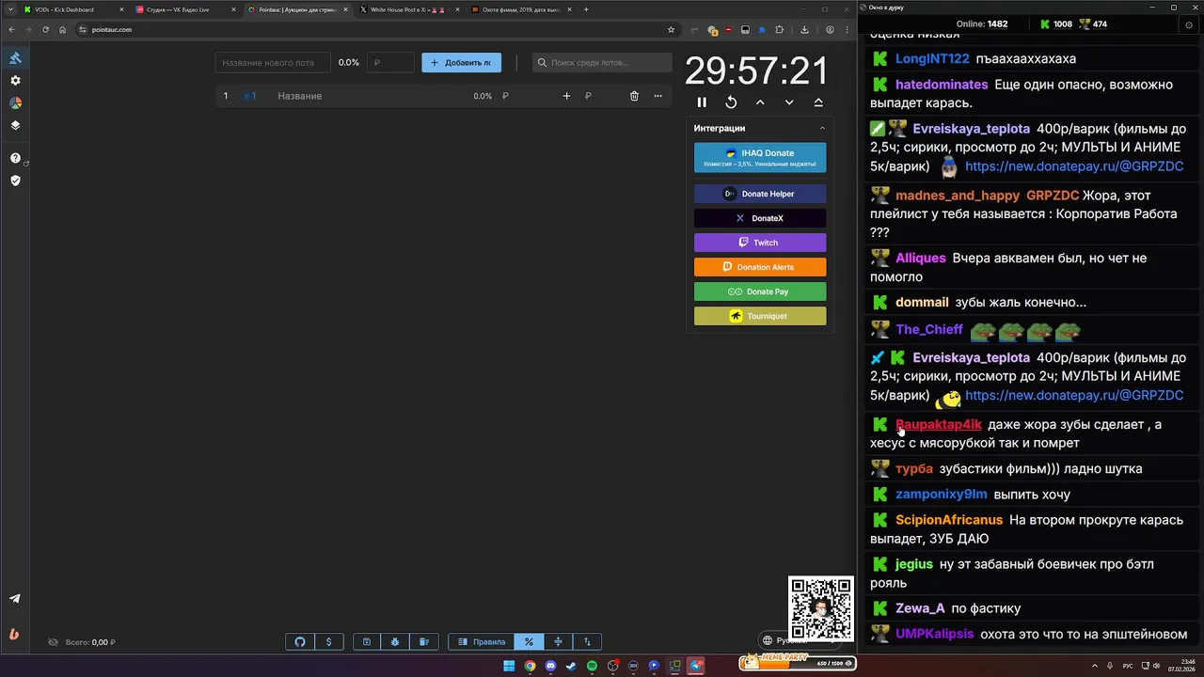
Task: Toggle total sum visibility eye icon
Action: point(54,642)
